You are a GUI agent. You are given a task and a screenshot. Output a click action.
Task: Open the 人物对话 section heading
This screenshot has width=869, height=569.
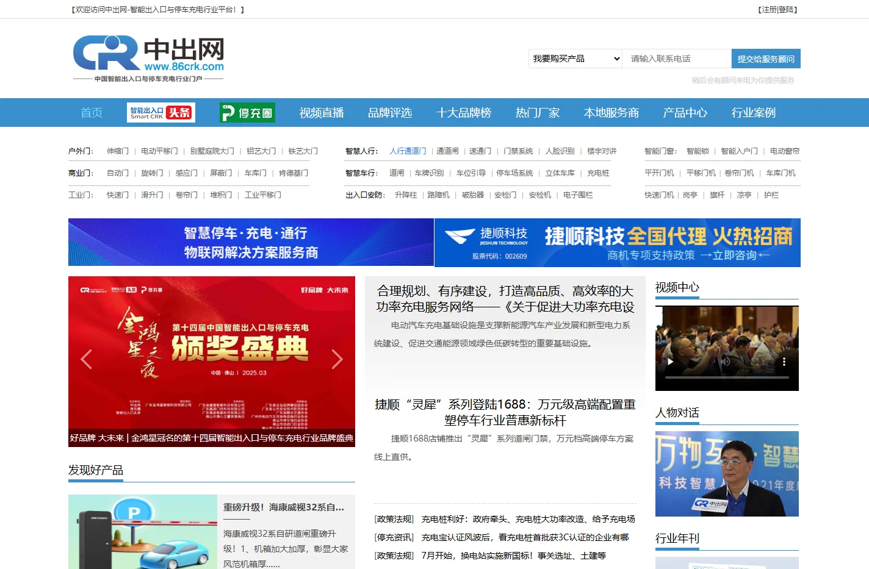click(677, 413)
